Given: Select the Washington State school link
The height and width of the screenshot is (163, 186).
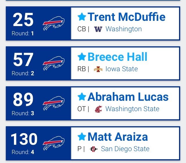Looking at the screenshot, I should [133, 109].
